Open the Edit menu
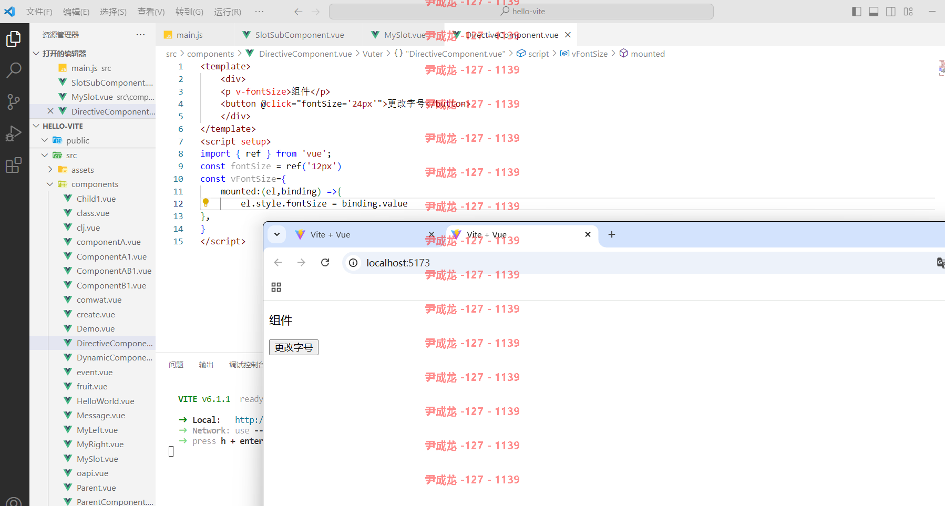 (x=76, y=12)
